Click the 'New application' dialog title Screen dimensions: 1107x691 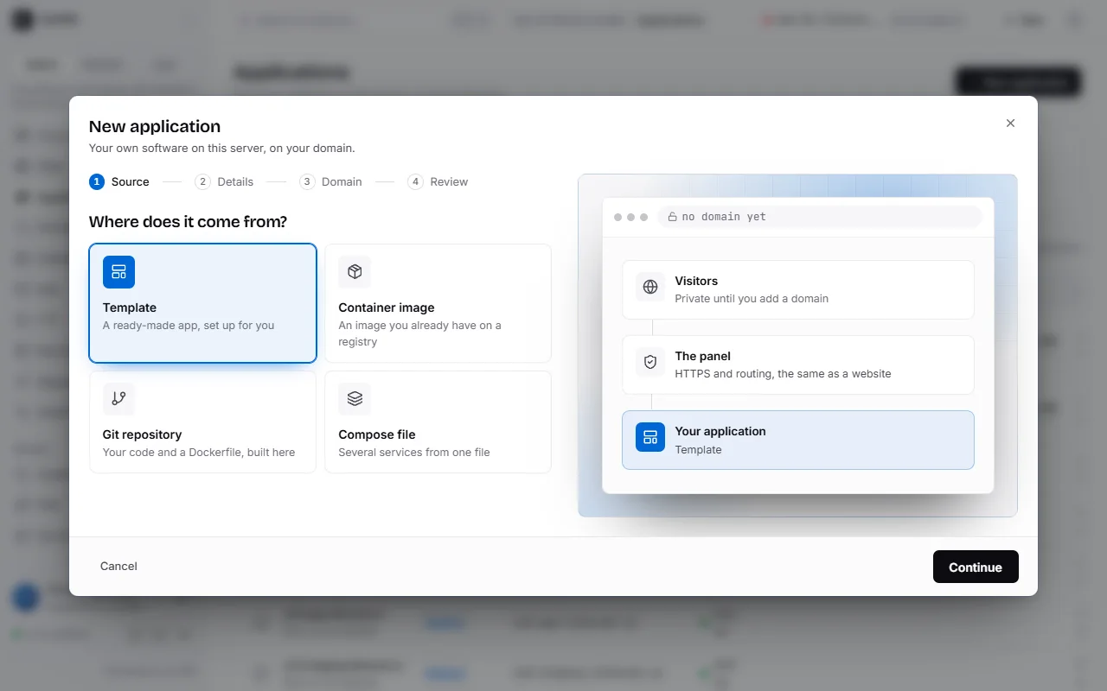[155, 126]
